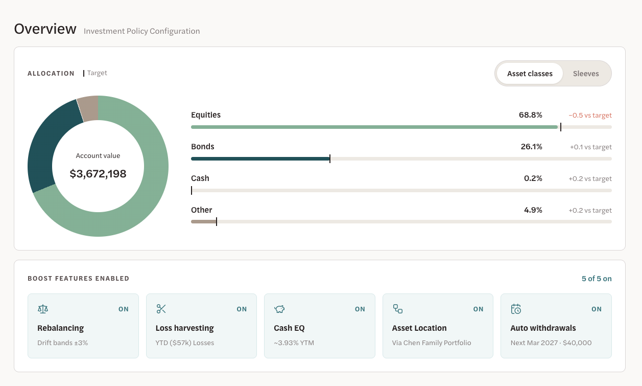Open the Rebalancing feature card
642x386 pixels.
83,326
